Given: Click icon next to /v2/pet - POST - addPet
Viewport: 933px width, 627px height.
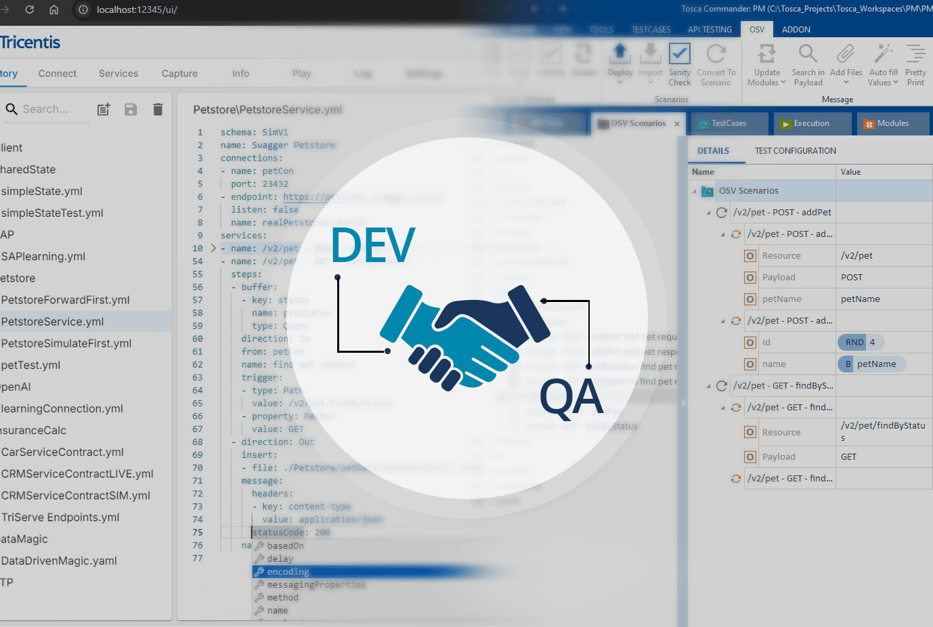Looking at the screenshot, I should [x=722, y=213].
